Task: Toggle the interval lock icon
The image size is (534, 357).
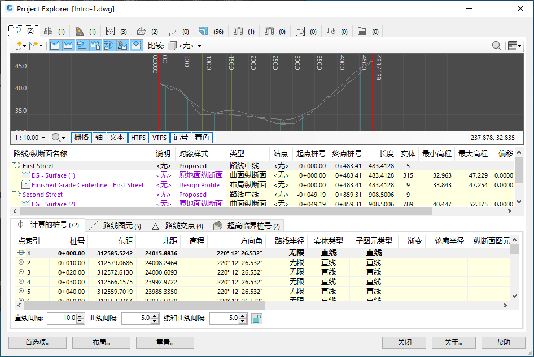Action: [x=256, y=319]
